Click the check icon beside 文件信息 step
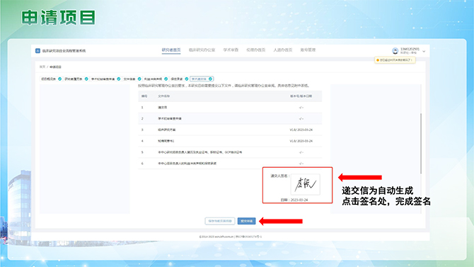Screen dimensions: 474x267 coord(139,79)
